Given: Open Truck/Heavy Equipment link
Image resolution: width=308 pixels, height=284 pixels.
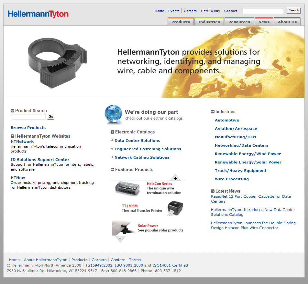Looking at the screenshot, I should 240,171.
